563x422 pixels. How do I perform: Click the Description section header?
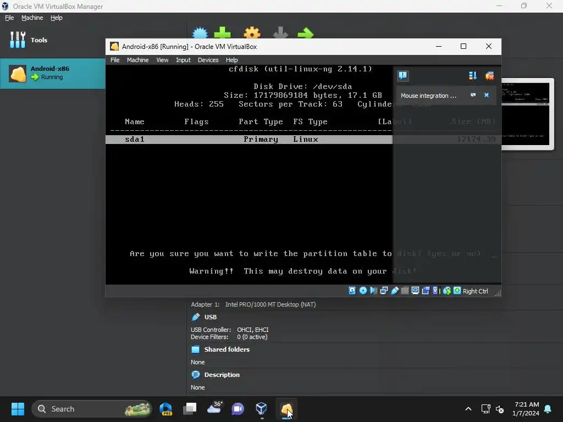(x=222, y=375)
